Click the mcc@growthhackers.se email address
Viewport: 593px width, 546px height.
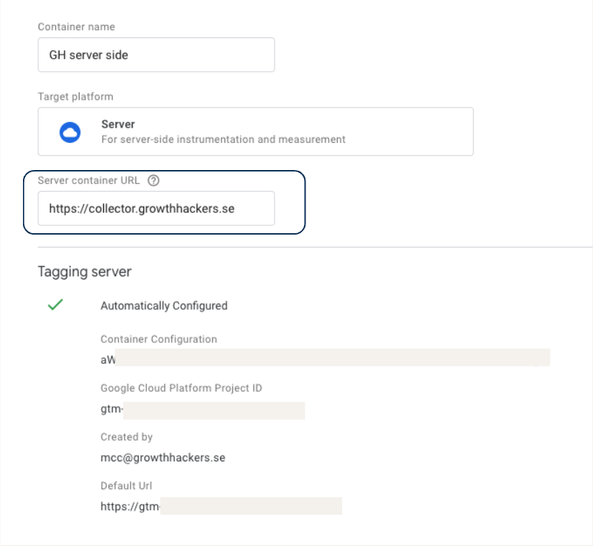tap(163, 457)
